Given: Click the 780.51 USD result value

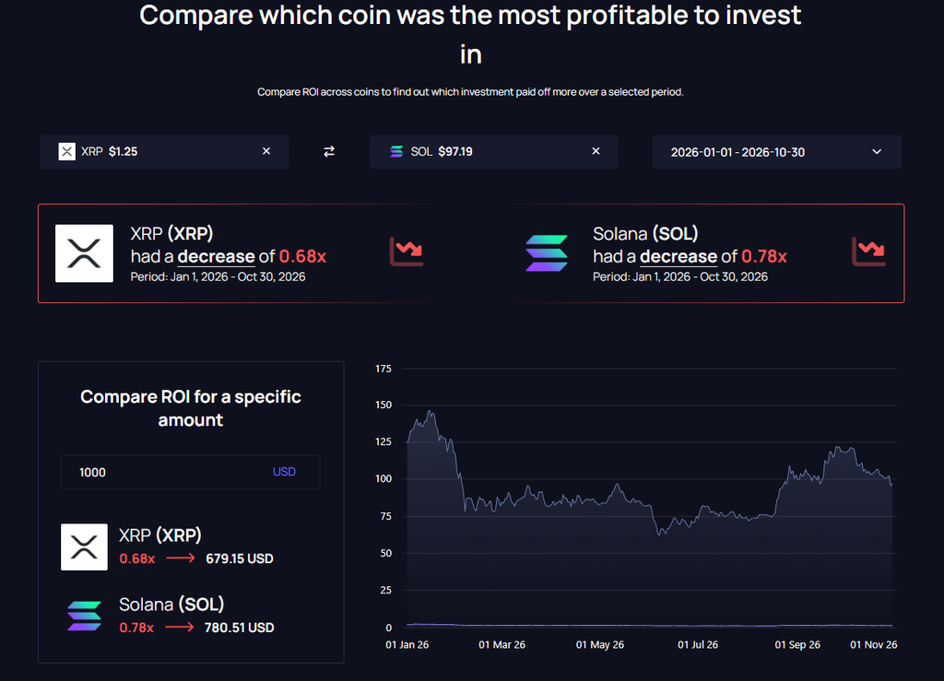Looking at the screenshot, I should [239, 628].
